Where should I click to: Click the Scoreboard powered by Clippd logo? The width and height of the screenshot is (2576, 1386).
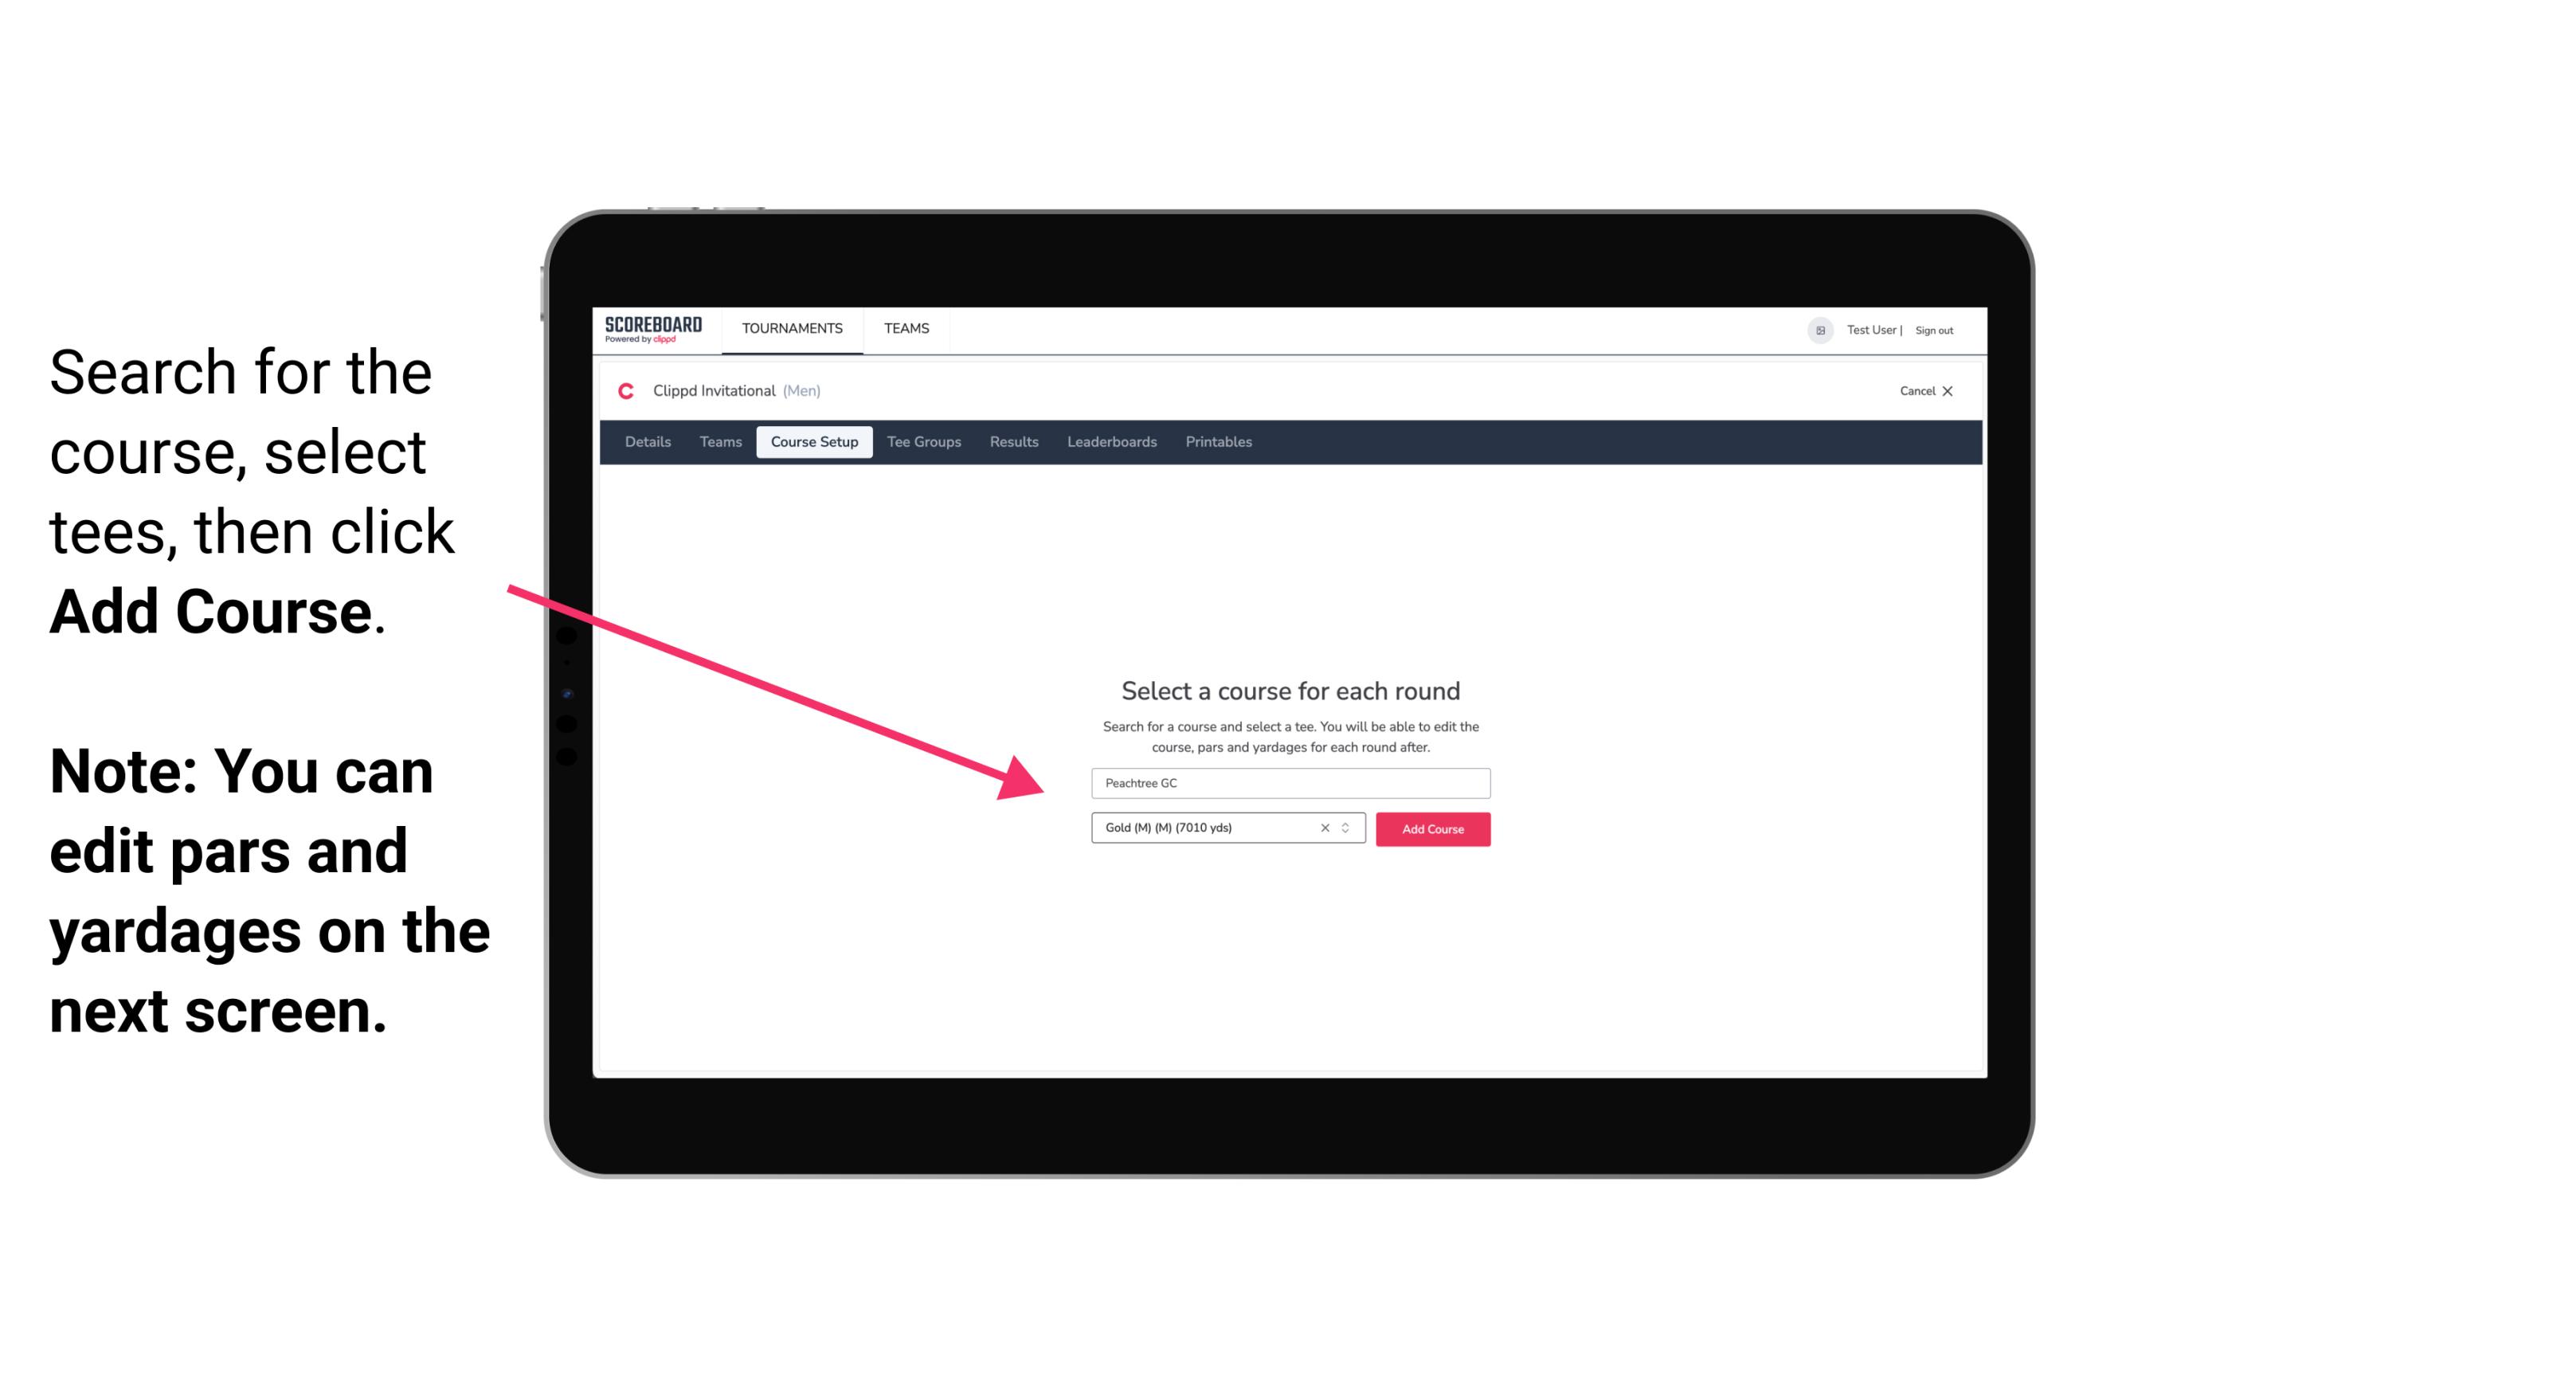(x=655, y=327)
